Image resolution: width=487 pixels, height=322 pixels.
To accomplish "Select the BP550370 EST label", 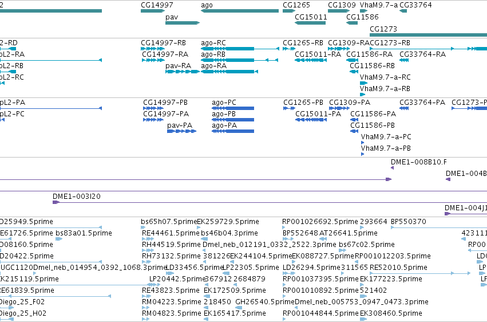I will tap(409, 222).
